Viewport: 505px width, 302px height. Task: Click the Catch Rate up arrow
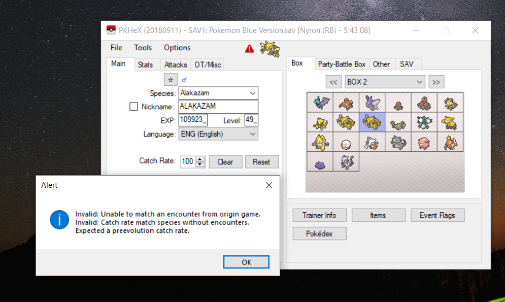coord(199,159)
